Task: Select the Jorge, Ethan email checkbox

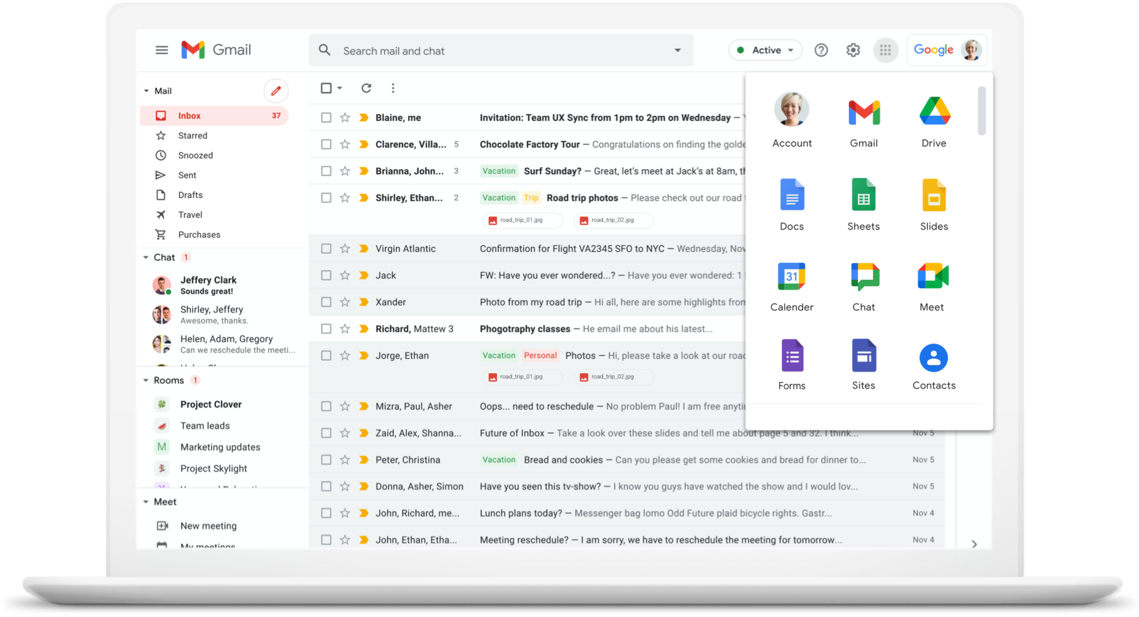Action: point(326,355)
